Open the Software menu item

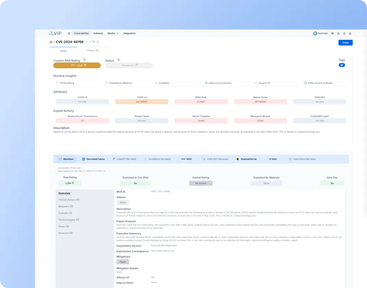point(98,33)
